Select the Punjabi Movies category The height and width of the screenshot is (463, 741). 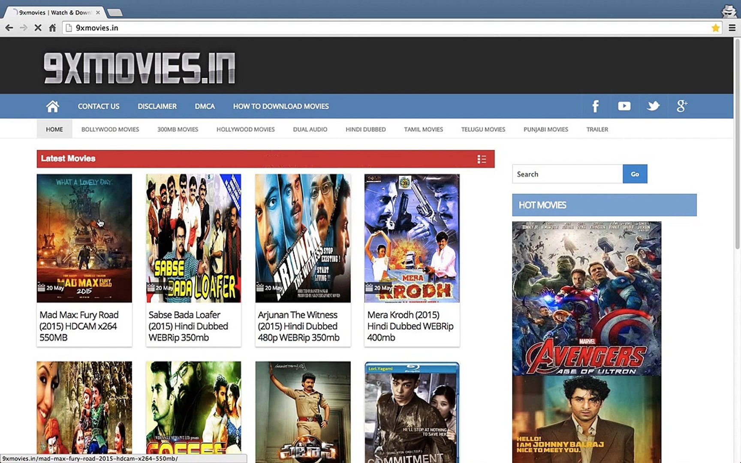point(546,129)
